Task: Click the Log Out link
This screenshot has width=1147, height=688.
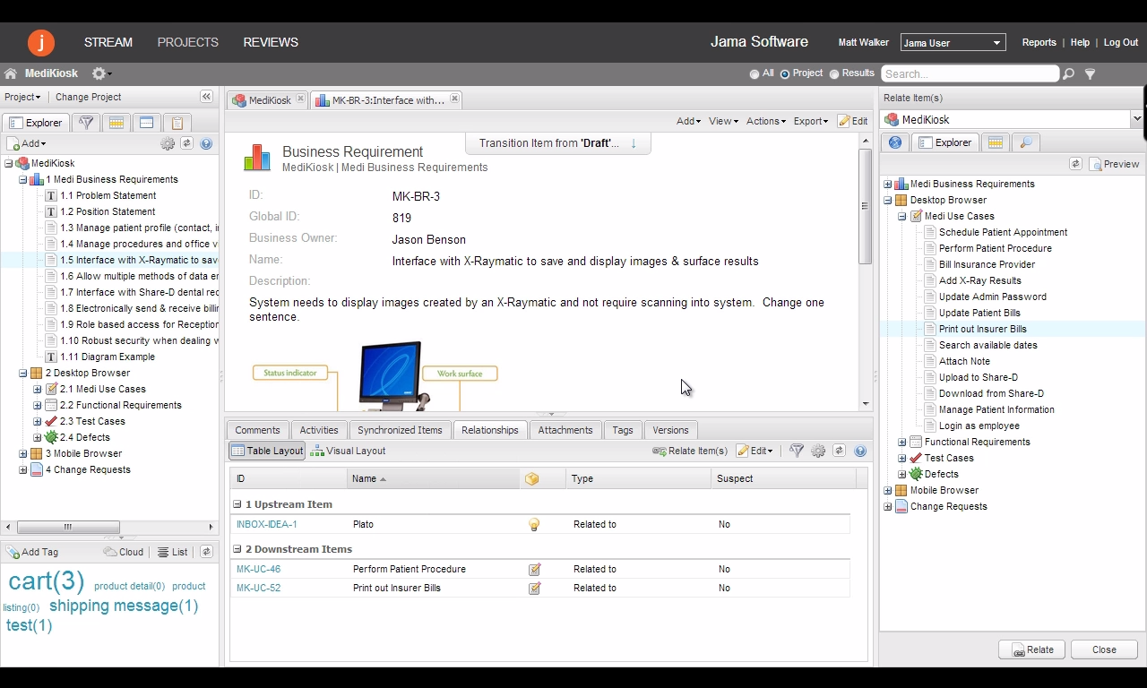Action: [1121, 42]
